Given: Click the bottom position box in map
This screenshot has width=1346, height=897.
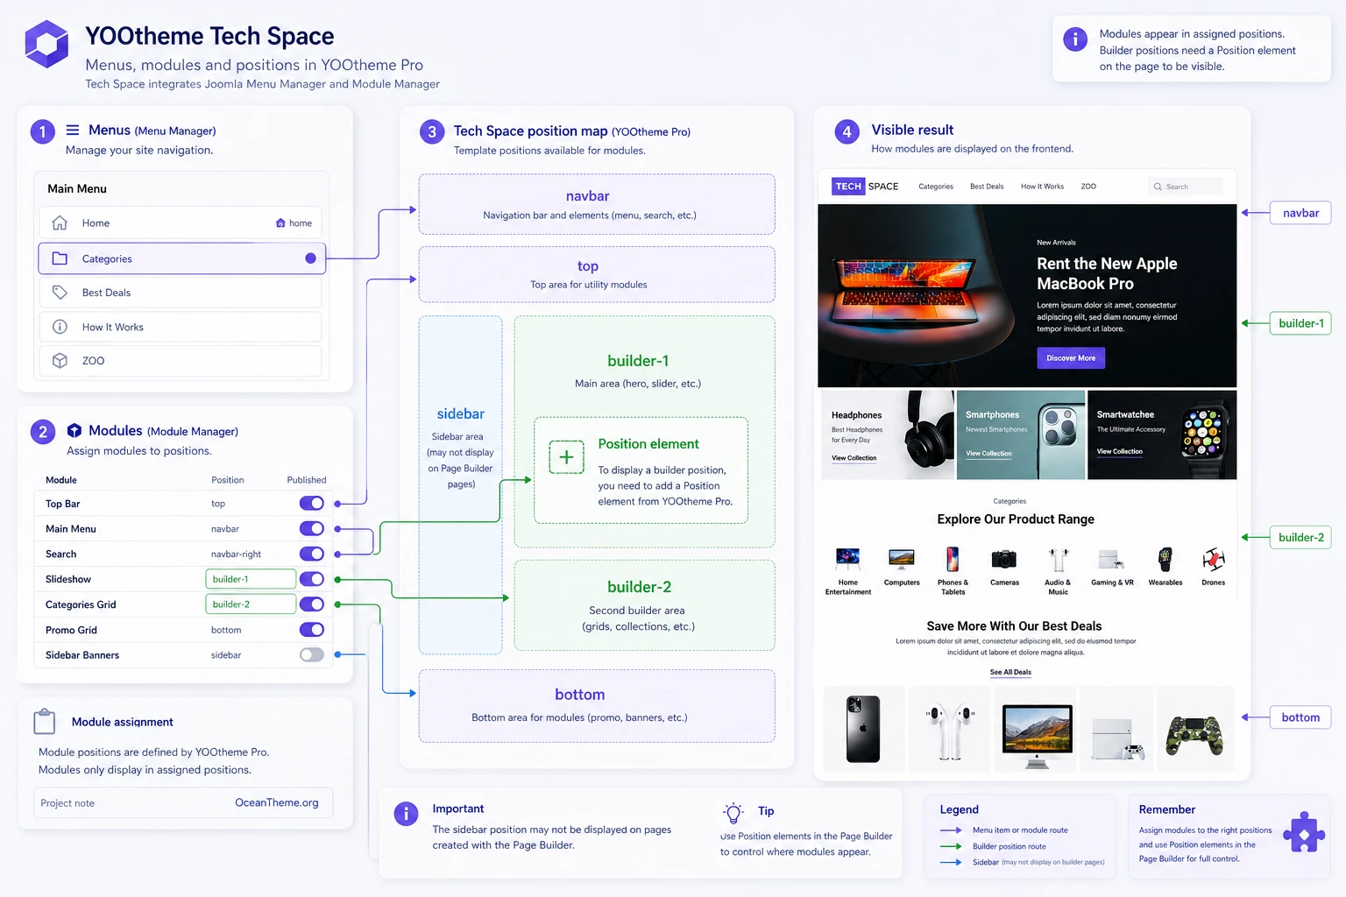Looking at the screenshot, I should click(x=597, y=705).
